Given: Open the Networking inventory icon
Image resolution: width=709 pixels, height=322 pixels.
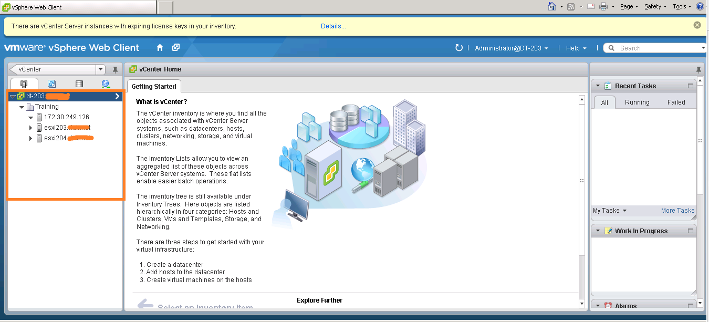Looking at the screenshot, I should tap(106, 84).
